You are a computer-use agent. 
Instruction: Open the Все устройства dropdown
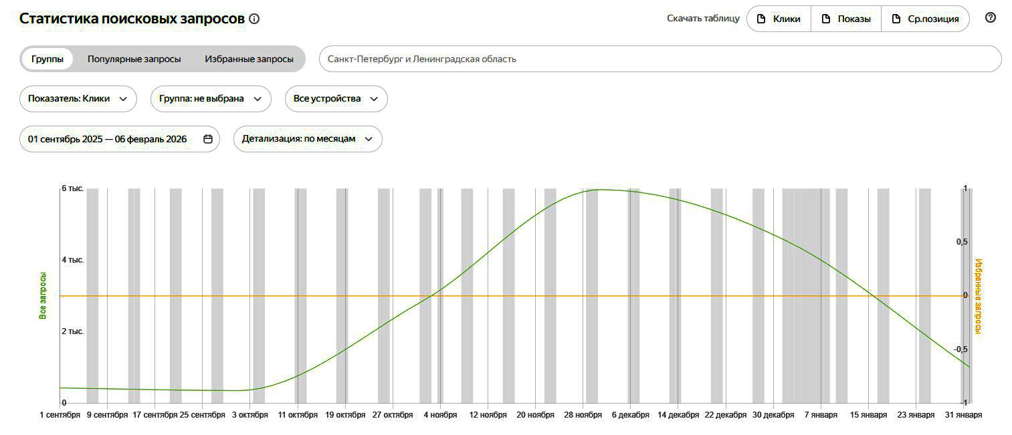[x=336, y=99]
